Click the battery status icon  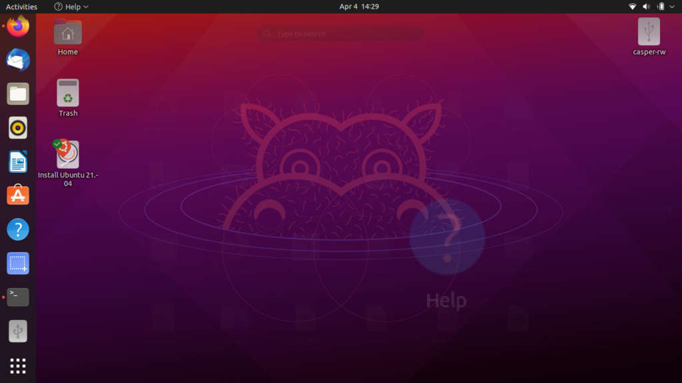click(661, 7)
